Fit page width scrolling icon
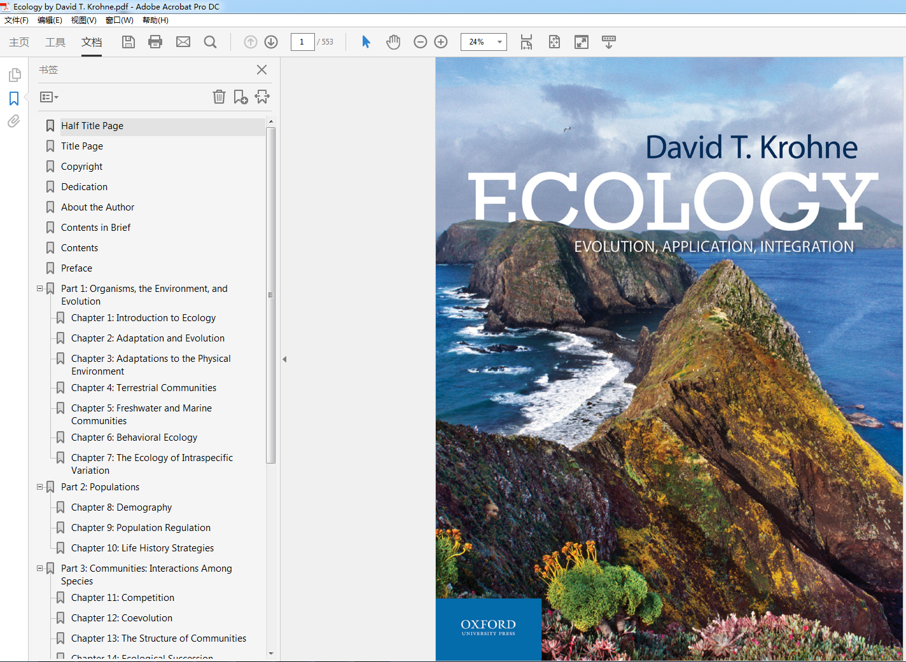This screenshot has width=906, height=662. 526,42
